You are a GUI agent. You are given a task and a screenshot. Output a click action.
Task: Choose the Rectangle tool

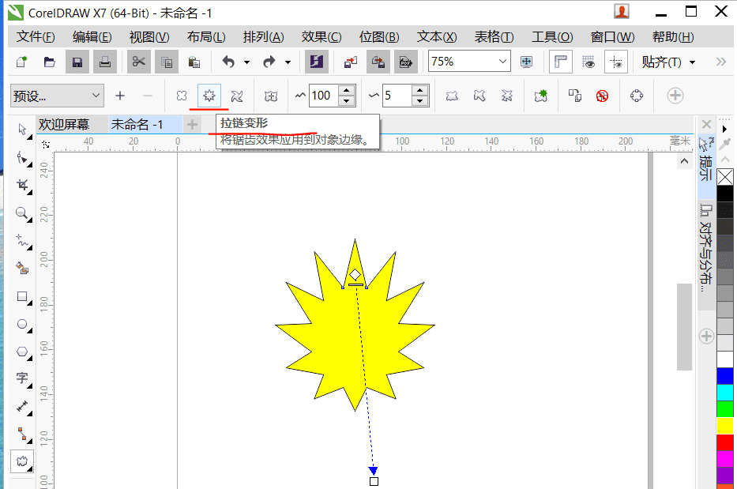(22, 297)
